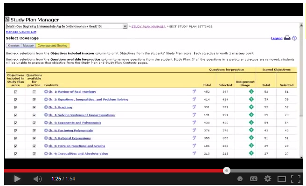The height and width of the screenshot is (186, 306).
Task: Mute the video volume speaker icon
Action: click(37, 179)
